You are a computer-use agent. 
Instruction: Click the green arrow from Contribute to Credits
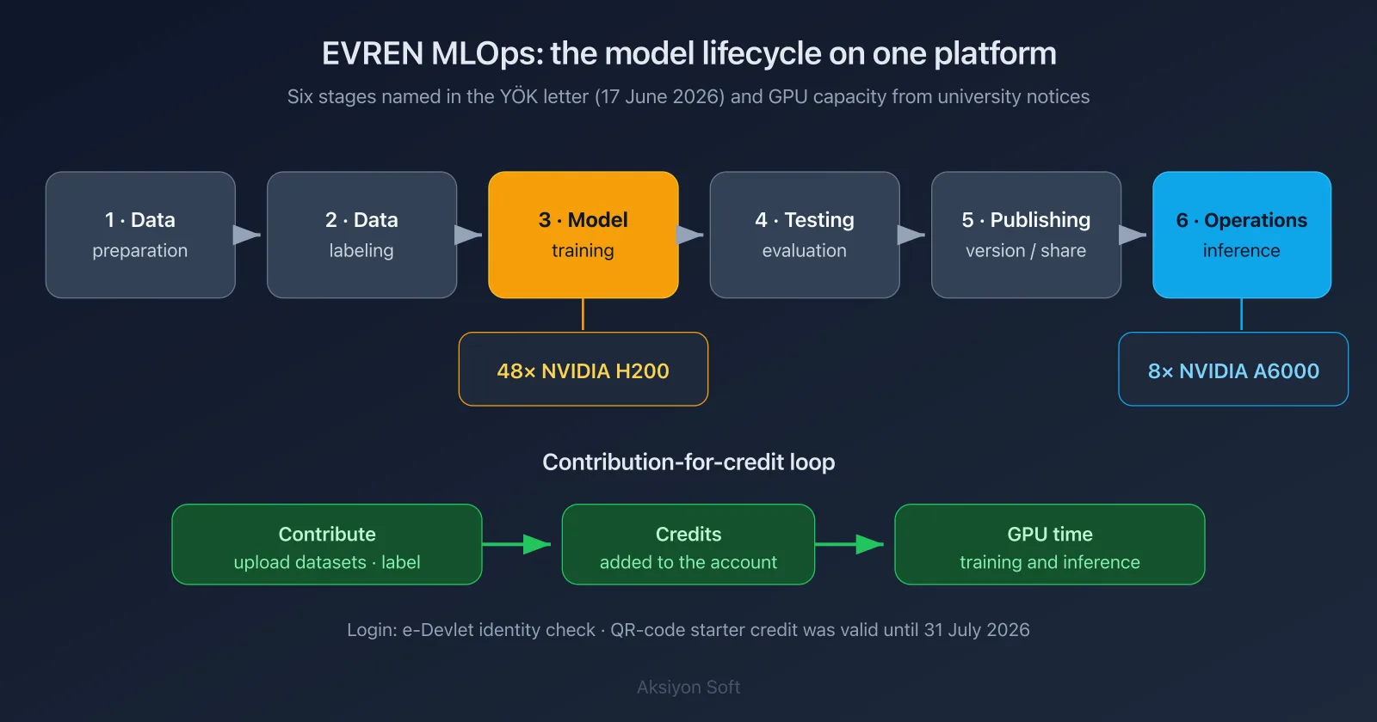click(516, 544)
